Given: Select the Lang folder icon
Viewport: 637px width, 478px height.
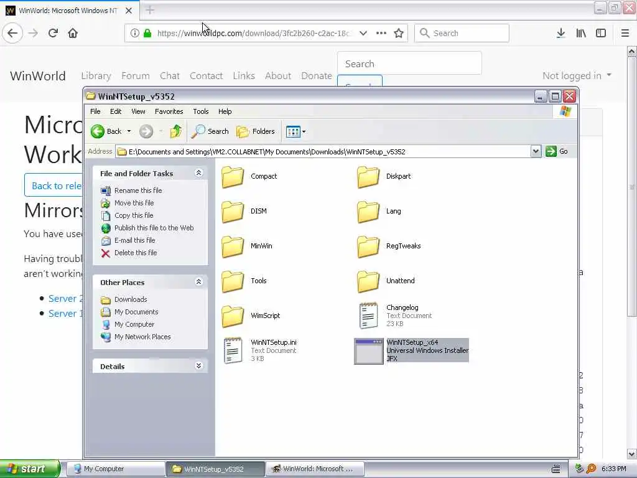Looking at the screenshot, I should [368, 212].
